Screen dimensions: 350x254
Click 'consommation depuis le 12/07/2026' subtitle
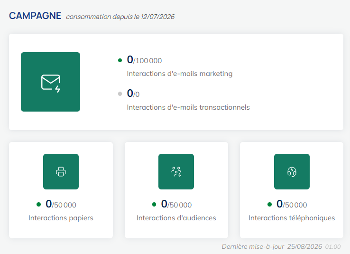pos(120,17)
